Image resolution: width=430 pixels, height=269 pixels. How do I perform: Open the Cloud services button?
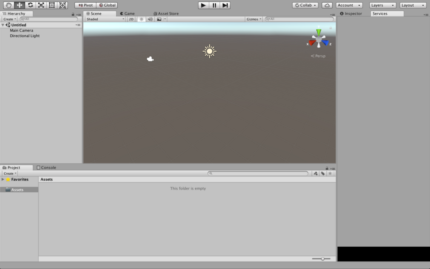click(327, 5)
